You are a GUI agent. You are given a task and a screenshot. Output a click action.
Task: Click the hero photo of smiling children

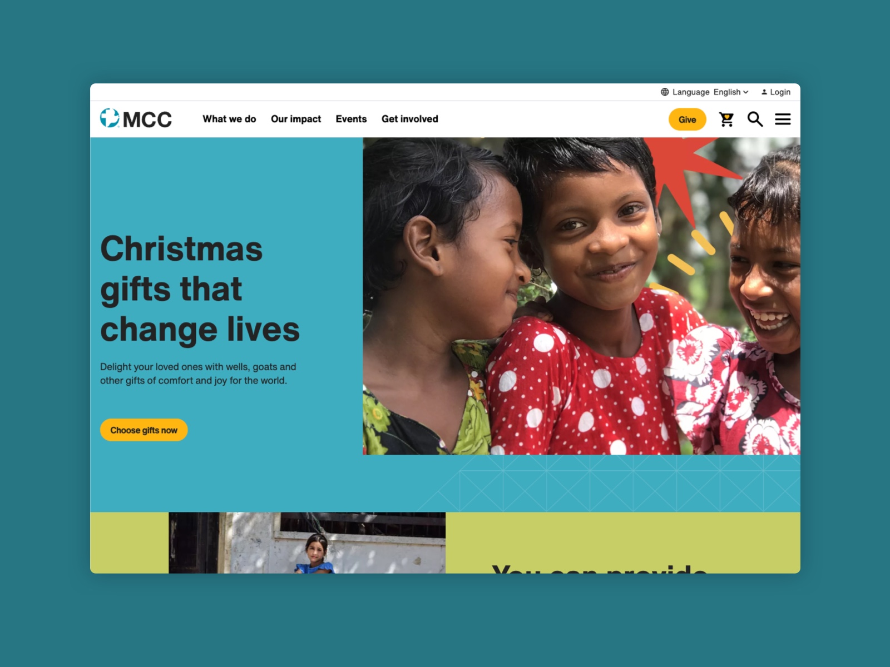pos(581,296)
